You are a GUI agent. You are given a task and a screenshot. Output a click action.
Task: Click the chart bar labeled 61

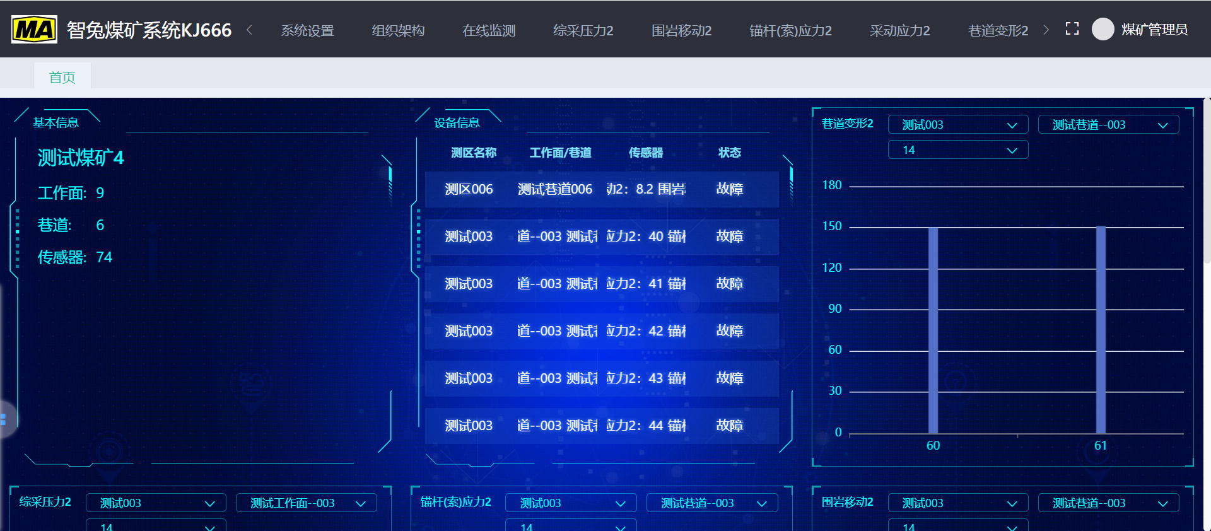point(1101,330)
